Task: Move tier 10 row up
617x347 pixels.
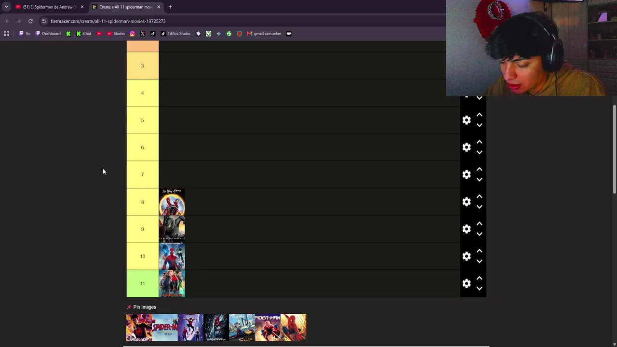Action: click(479, 251)
